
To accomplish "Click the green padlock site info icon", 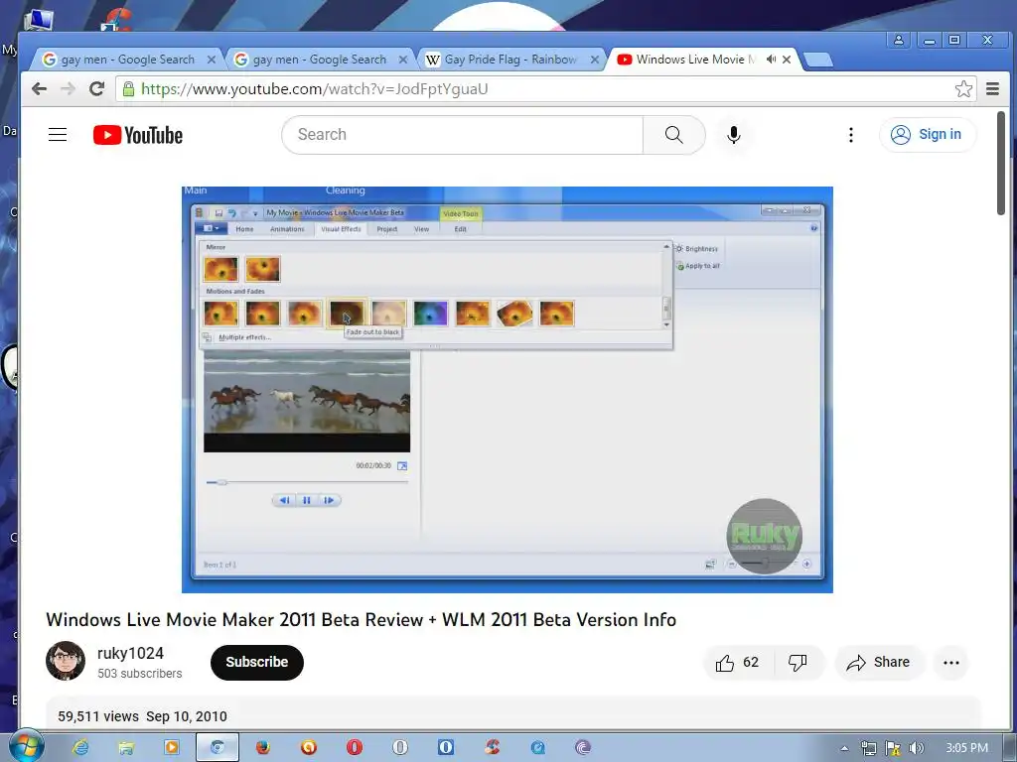I will [x=128, y=88].
